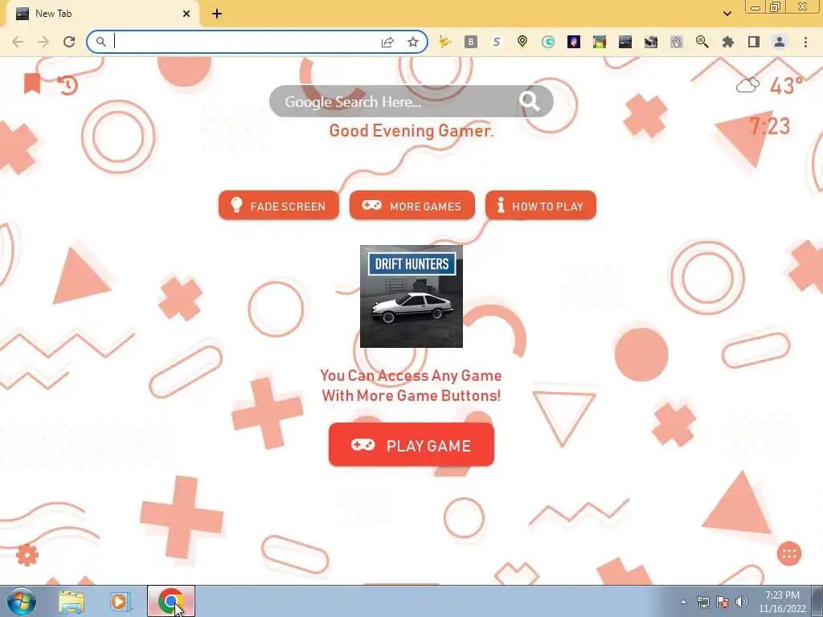Click the teal circle toggle extension icon
823x617 pixels.
coord(548,42)
